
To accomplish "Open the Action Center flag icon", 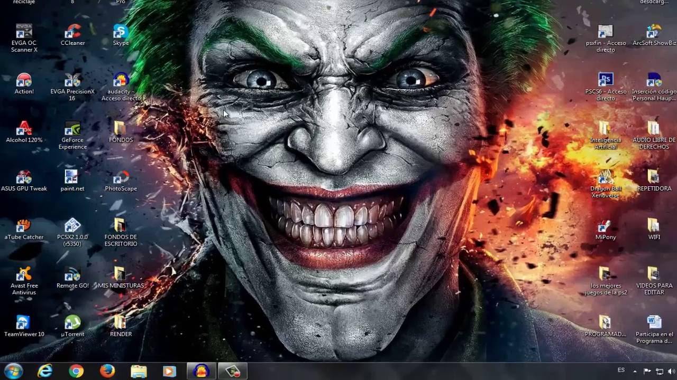I will coord(647,372).
